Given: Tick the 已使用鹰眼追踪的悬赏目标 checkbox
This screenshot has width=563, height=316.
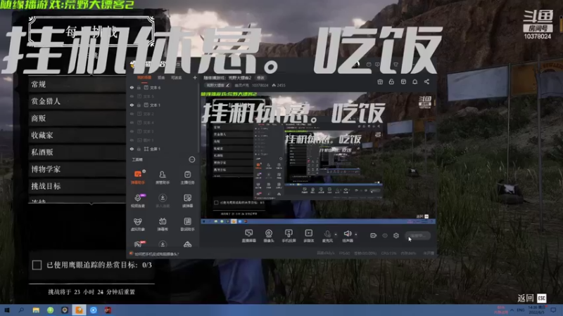Looking at the screenshot, I should (x=37, y=265).
